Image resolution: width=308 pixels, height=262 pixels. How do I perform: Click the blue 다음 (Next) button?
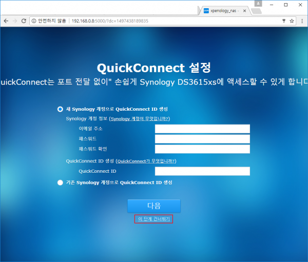coord(154,206)
